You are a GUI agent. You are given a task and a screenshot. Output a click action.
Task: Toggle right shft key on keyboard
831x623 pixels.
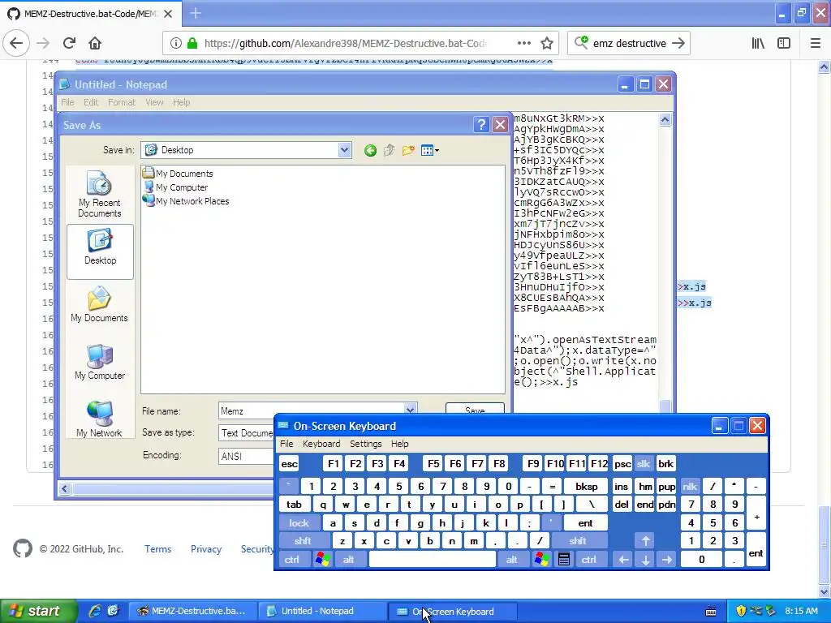(x=578, y=541)
